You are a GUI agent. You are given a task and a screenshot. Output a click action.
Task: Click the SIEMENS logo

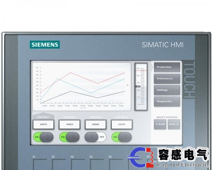(45, 45)
